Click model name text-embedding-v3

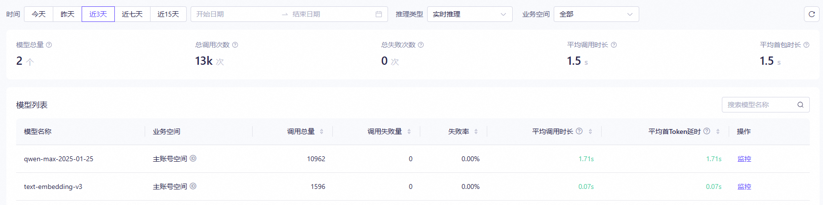point(53,186)
